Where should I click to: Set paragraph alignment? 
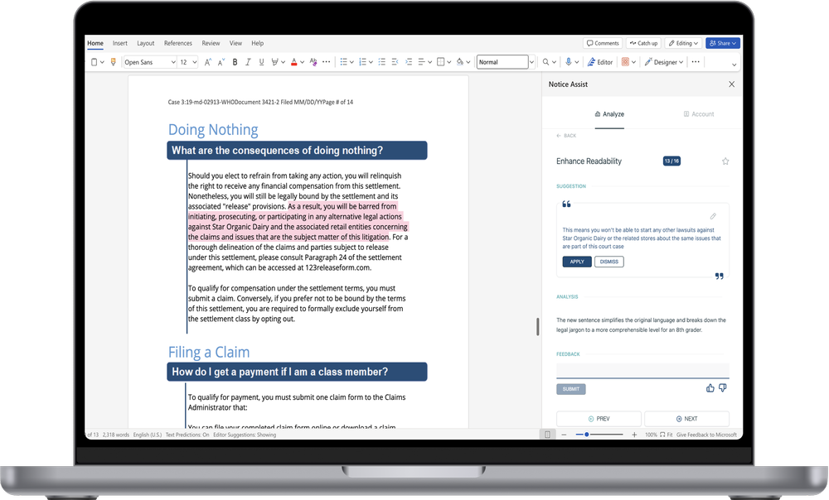tap(422, 62)
